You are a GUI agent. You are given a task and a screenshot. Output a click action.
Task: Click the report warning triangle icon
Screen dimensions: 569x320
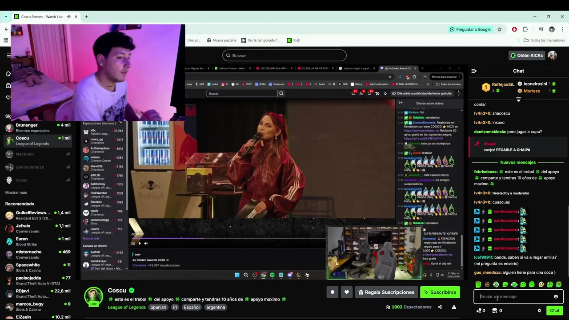(x=454, y=307)
